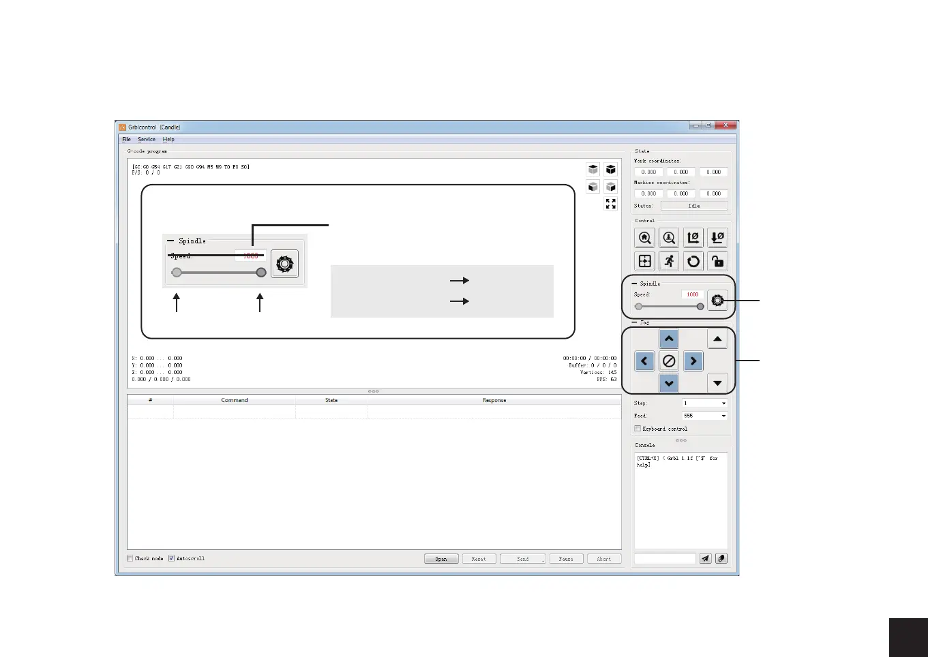Collapse the Jog group in the side panel

(635, 322)
